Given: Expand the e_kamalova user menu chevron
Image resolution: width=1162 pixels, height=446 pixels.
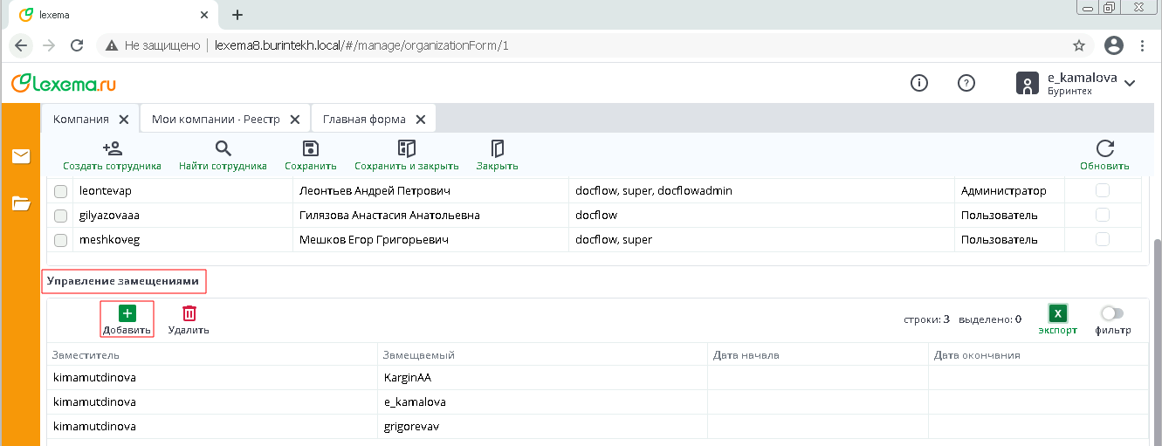Looking at the screenshot, I should pyautogui.click(x=1130, y=84).
